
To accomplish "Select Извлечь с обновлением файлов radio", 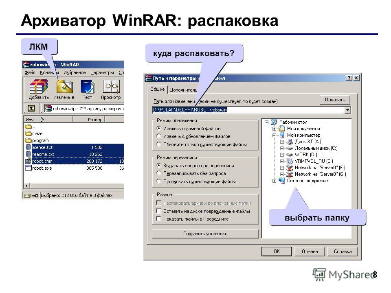I will (x=158, y=136).
